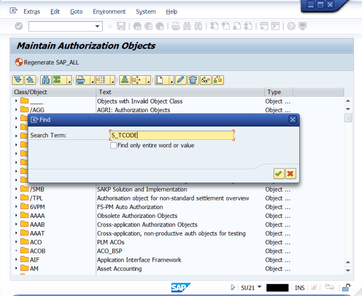This screenshot has height=296, width=362.
Task: Click the lock icon in status bar
Action: (346, 288)
